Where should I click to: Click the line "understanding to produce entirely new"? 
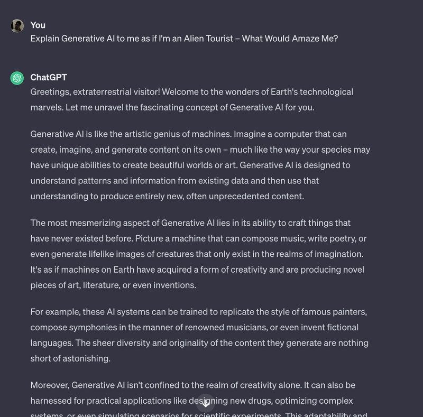pyautogui.click(x=167, y=197)
